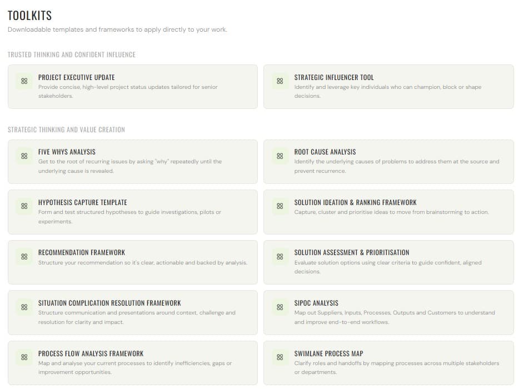This screenshot has width=519, height=389.
Task: Open the SIPOC Analysis description card
Action: (x=394, y=317)
